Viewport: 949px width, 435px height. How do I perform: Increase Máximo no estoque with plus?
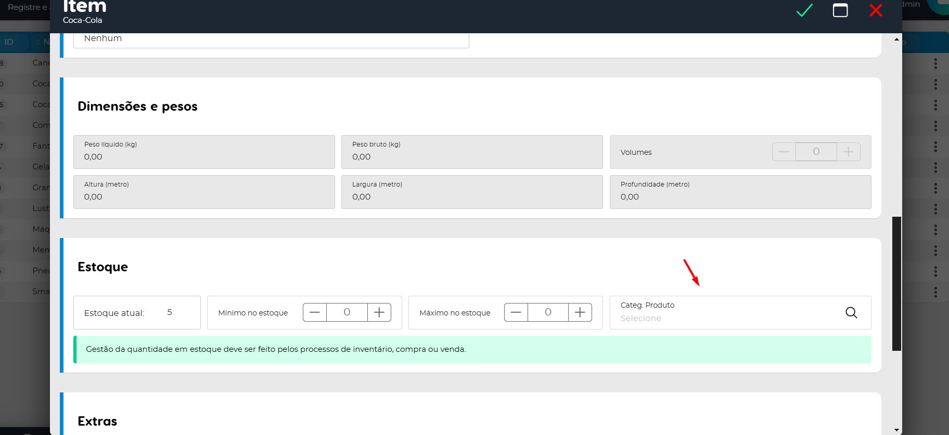tap(580, 312)
